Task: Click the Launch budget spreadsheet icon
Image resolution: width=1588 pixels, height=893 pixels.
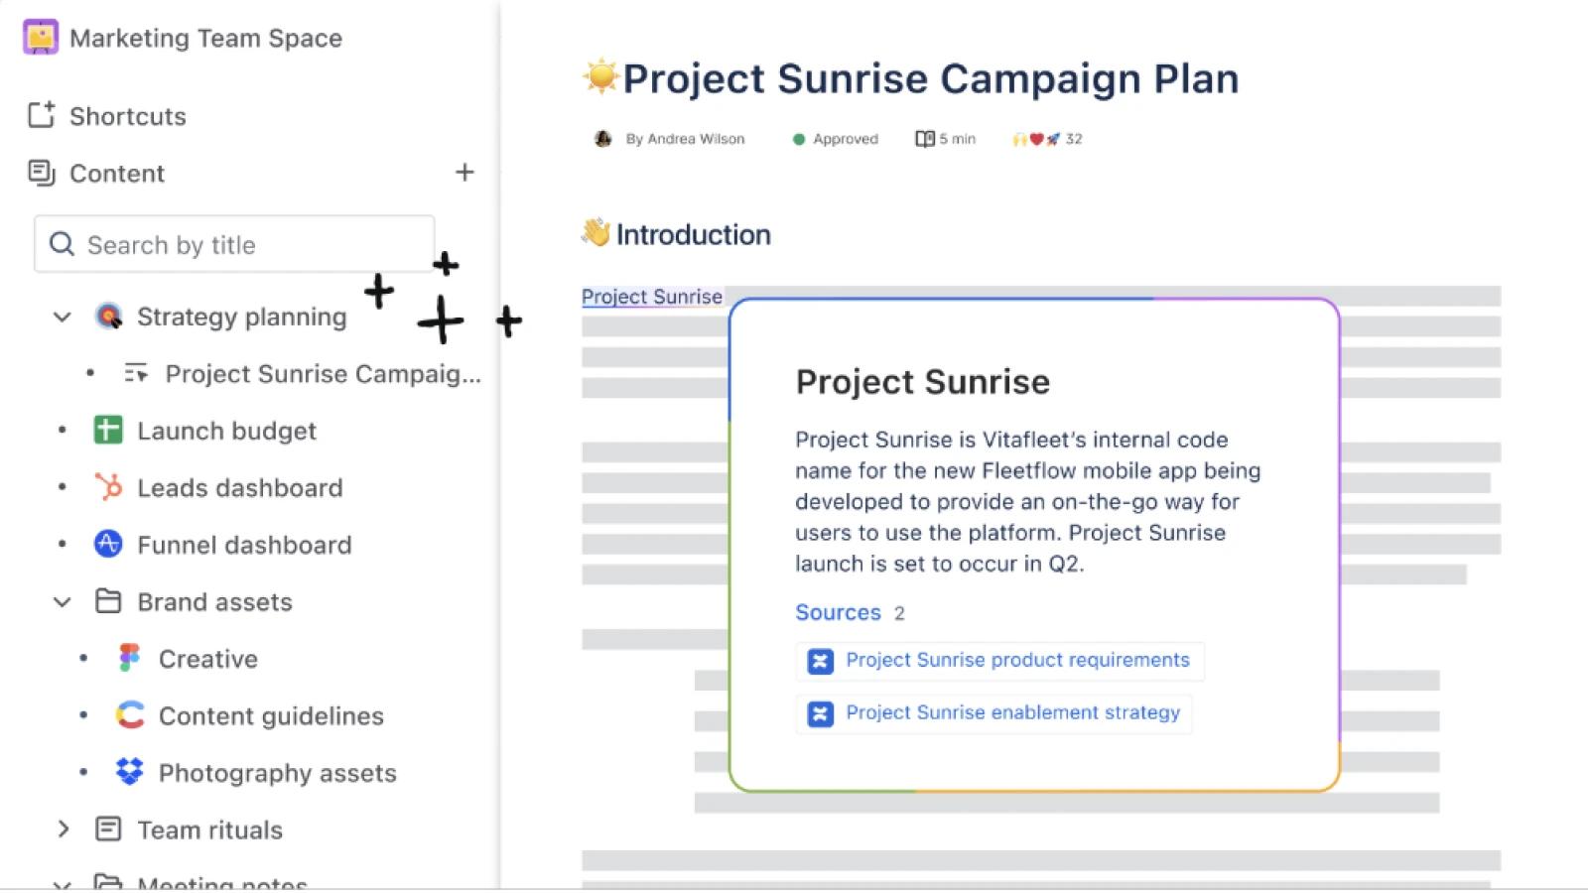Action: point(108,430)
